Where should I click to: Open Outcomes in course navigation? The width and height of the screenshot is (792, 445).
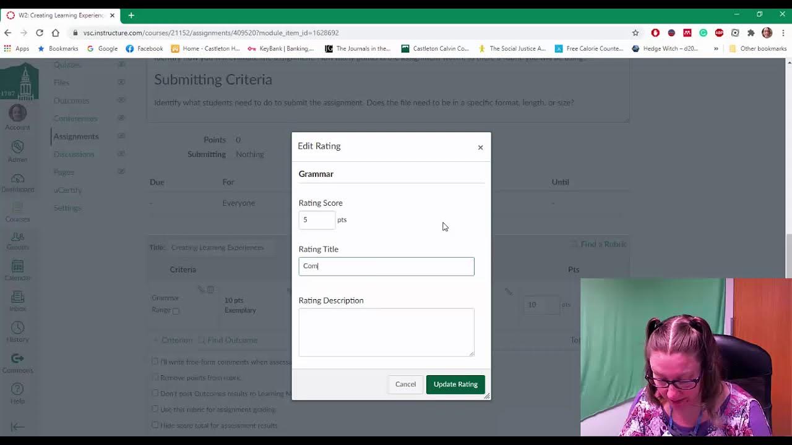click(71, 100)
